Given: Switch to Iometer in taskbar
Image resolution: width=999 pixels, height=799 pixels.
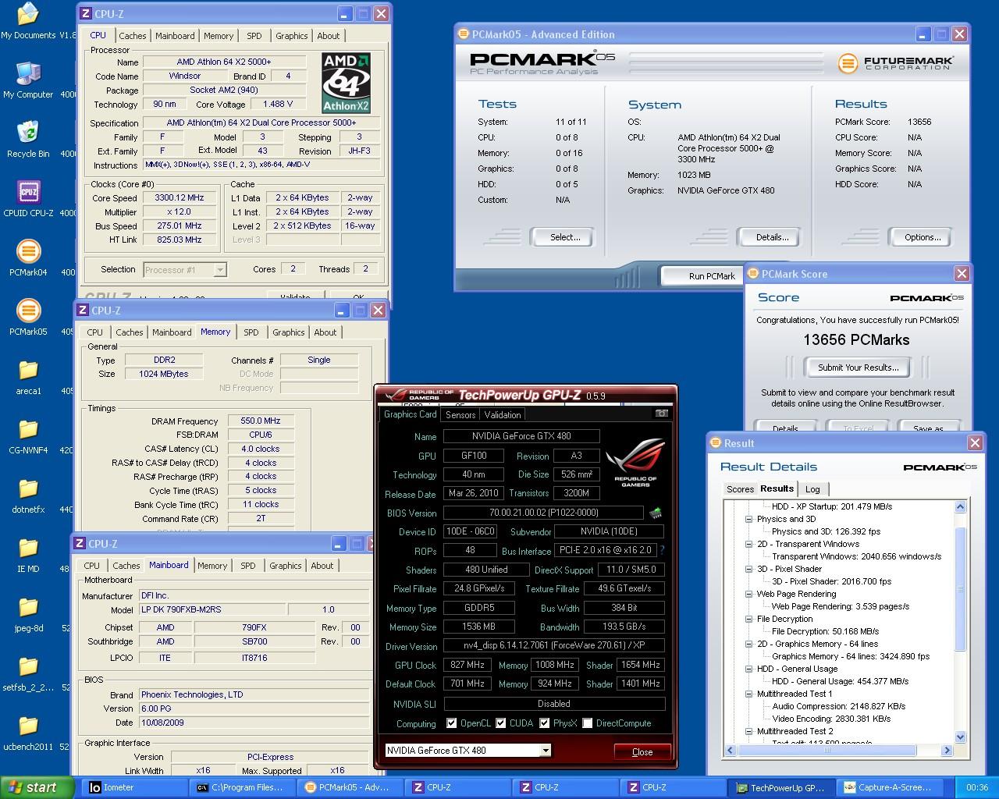Looking at the screenshot, I should click(133, 787).
